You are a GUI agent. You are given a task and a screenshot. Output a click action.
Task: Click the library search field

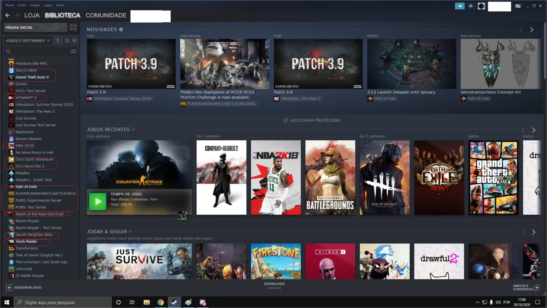[x=38, y=51]
